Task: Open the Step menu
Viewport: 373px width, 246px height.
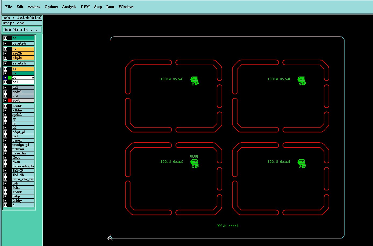Action: pyautogui.click(x=98, y=7)
